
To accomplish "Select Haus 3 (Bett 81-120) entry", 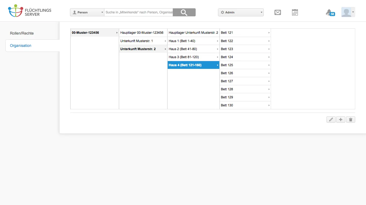I will click(193, 57).
